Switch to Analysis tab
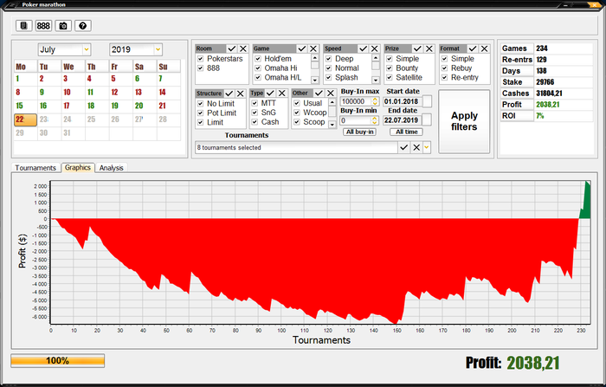The image size is (606, 387). (112, 168)
